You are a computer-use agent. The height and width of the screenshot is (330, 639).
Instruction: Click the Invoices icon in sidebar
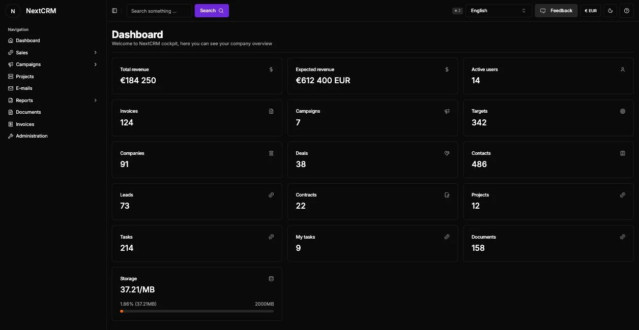11,124
